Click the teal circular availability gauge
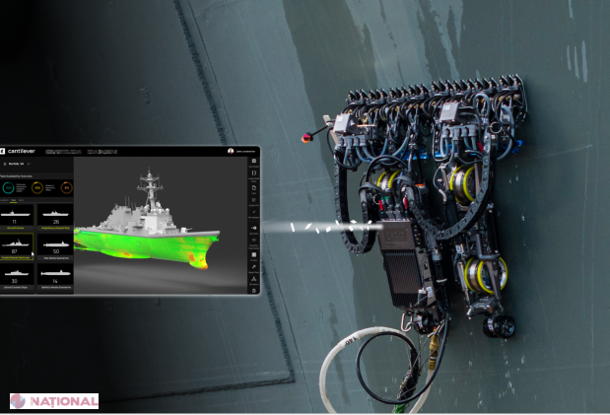This screenshot has height=415, width=610. tap(7, 186)
